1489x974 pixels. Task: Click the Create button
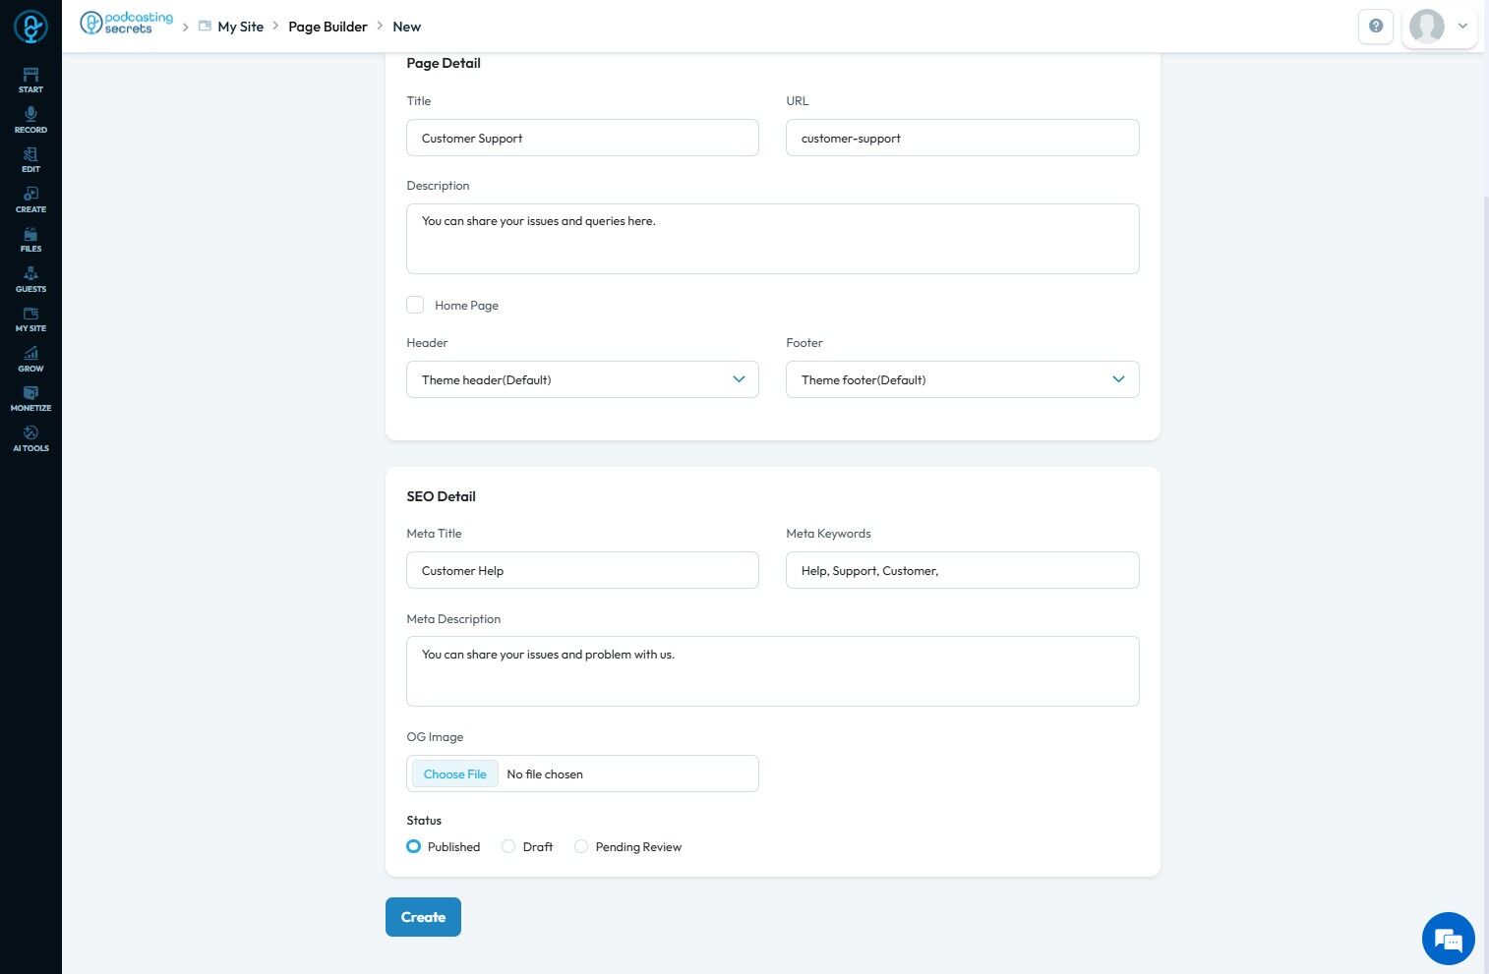click(x=423, y=917)
